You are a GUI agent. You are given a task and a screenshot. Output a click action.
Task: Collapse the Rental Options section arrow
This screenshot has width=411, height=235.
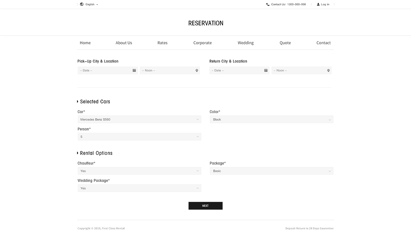click(x=78, y=153)
